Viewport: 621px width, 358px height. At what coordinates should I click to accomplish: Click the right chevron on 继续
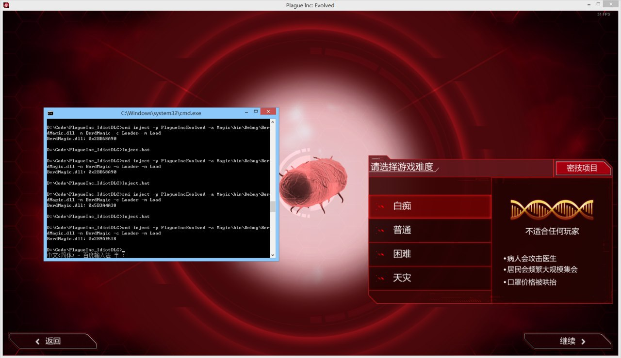click(583, 342)
